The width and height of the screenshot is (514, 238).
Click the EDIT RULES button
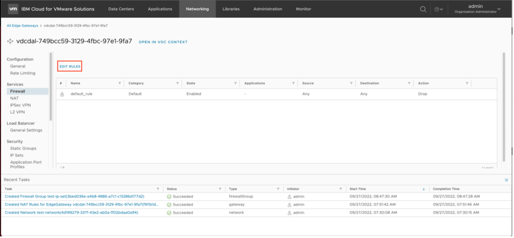pyautogui.click(x=70, y=66)
